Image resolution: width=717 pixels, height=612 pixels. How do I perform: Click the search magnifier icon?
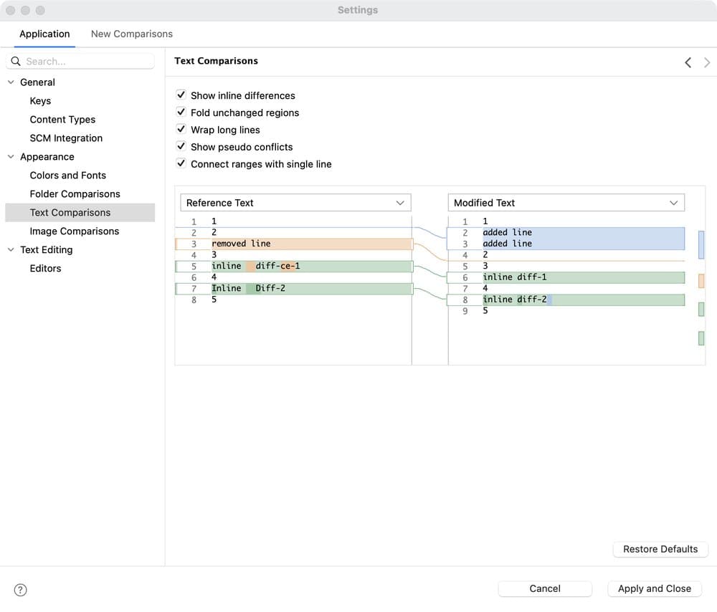16,61
